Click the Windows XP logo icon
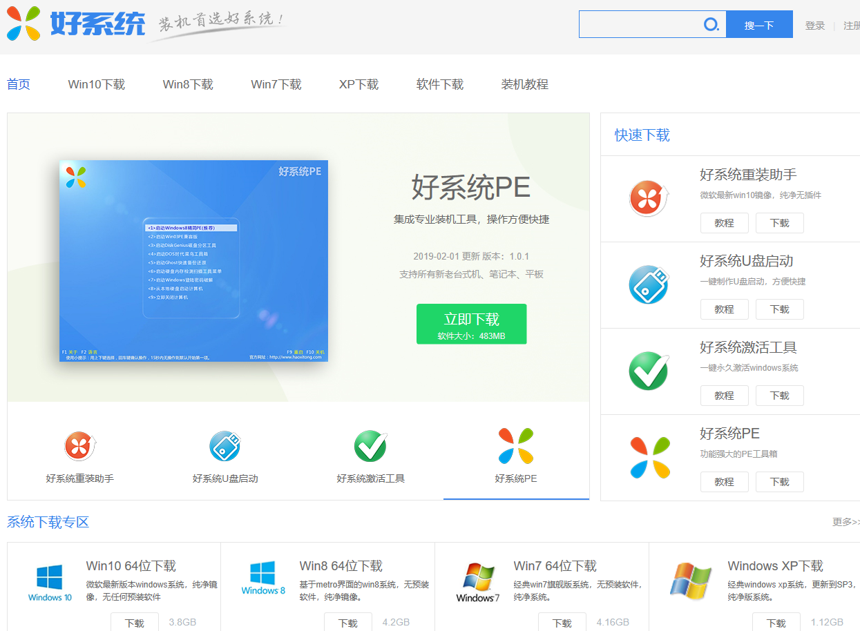Viewport: 860px width, 631px height. pos(691,581)
